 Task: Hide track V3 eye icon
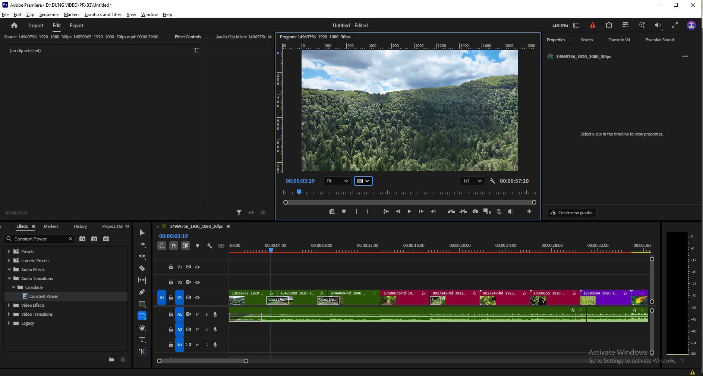(x=198, y=267)
